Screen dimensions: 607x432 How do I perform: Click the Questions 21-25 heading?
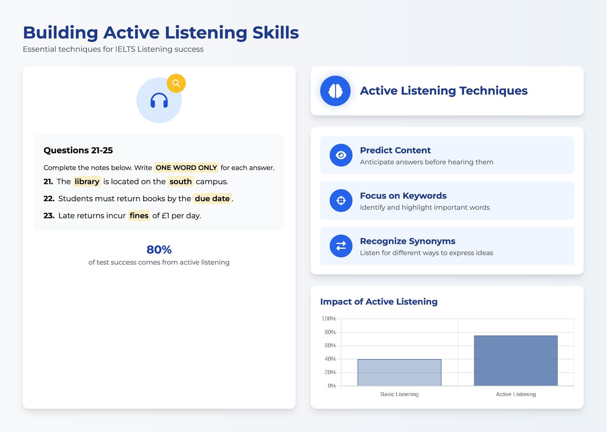[x=78, y=150]
